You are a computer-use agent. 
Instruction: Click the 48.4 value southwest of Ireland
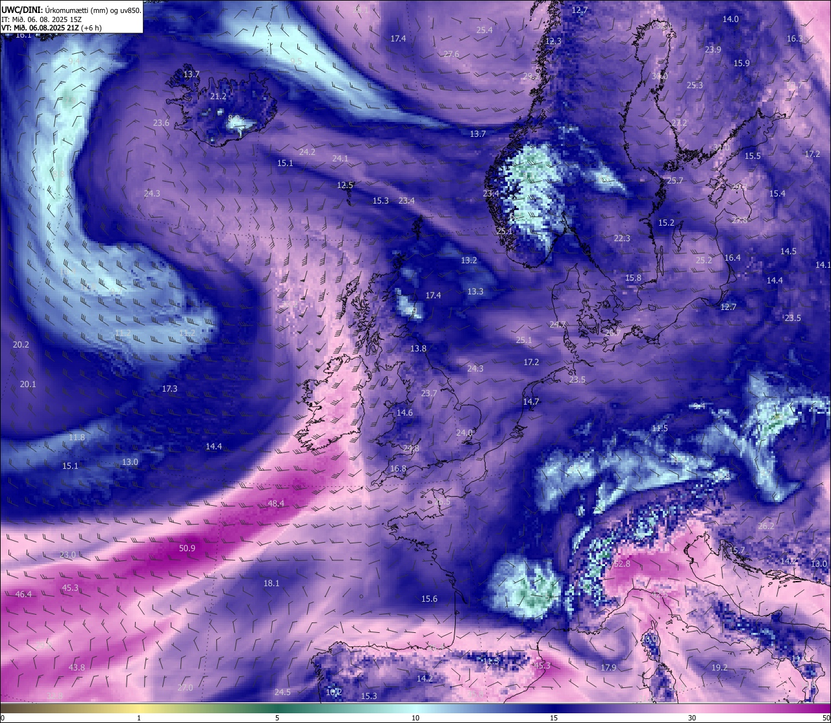tap(276, 503)
